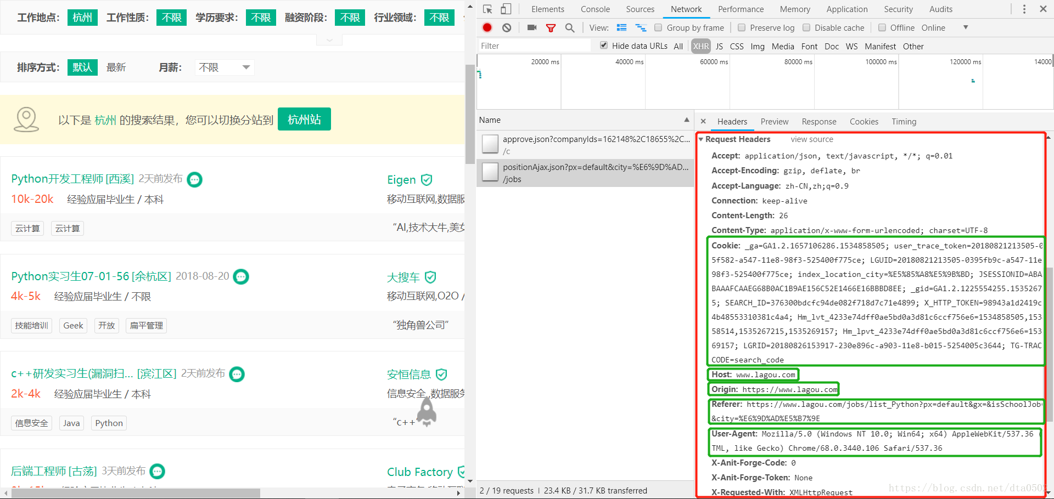
Task: Switch to the Console tab
Action: click(595, 9)
